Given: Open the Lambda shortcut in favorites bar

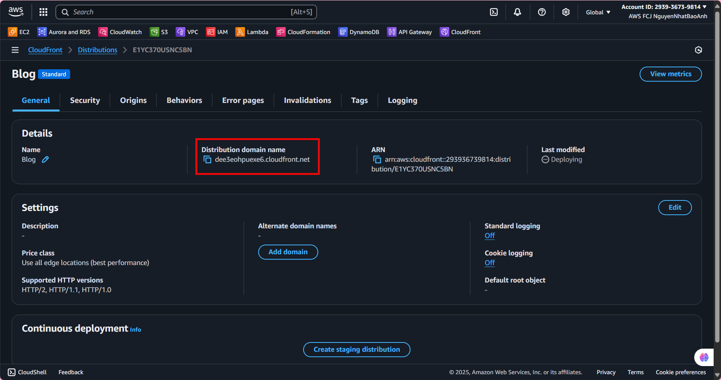Looking at the screenshot, I should point(252,32).
